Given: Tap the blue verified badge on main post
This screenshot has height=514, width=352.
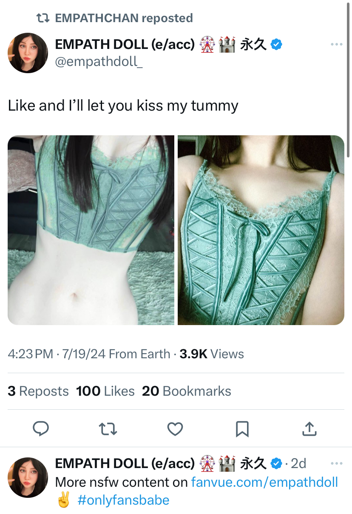Looking at the screenshot, I should (277, 44).
